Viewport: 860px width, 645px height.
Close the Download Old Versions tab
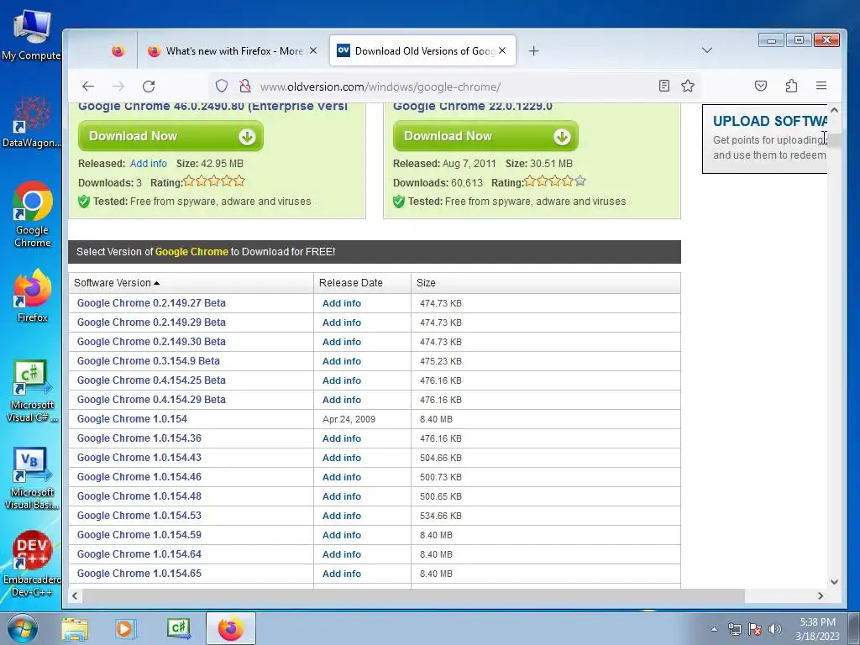pos(502,50)
